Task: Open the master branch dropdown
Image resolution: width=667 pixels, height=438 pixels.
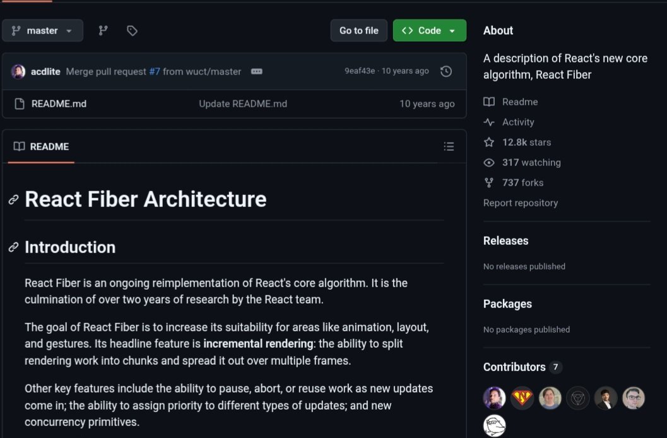Action: (x=42, y=31)
